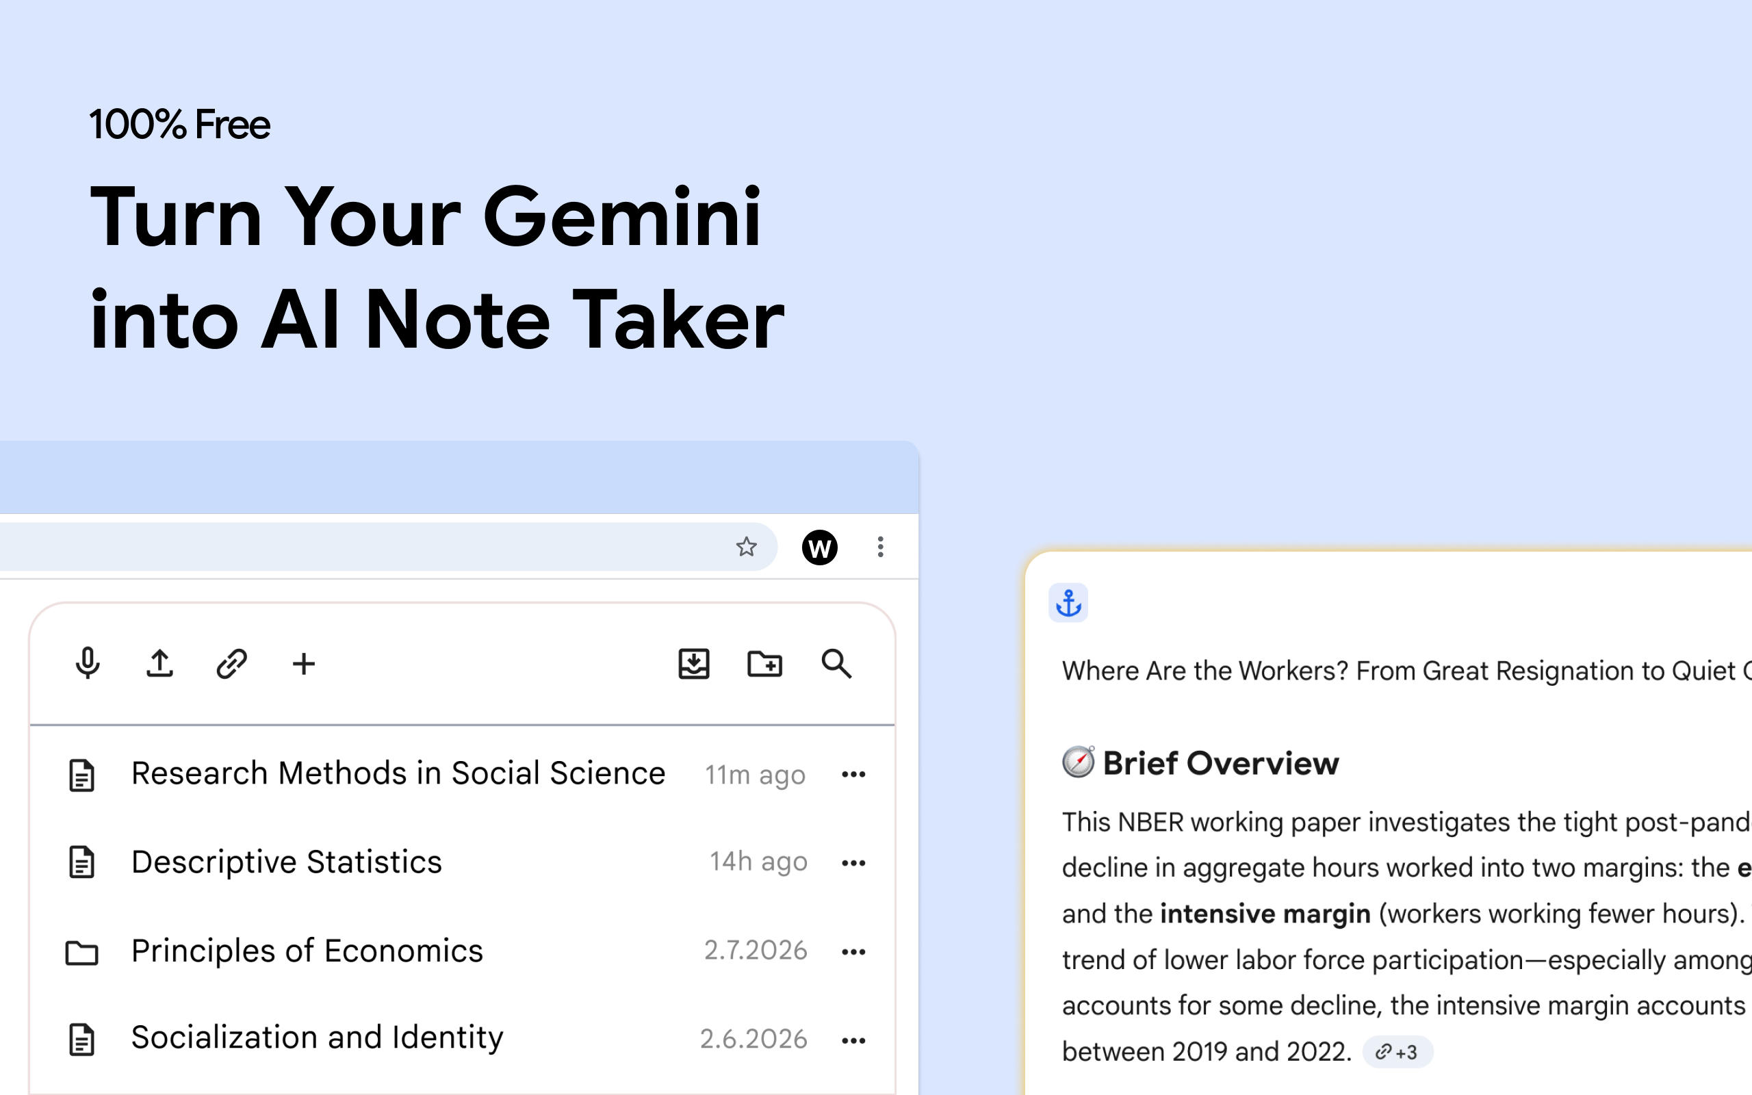Click the document icon beside Descriptive Statistics
This screenshot has height=1095, width=1752.
(82, 862)
